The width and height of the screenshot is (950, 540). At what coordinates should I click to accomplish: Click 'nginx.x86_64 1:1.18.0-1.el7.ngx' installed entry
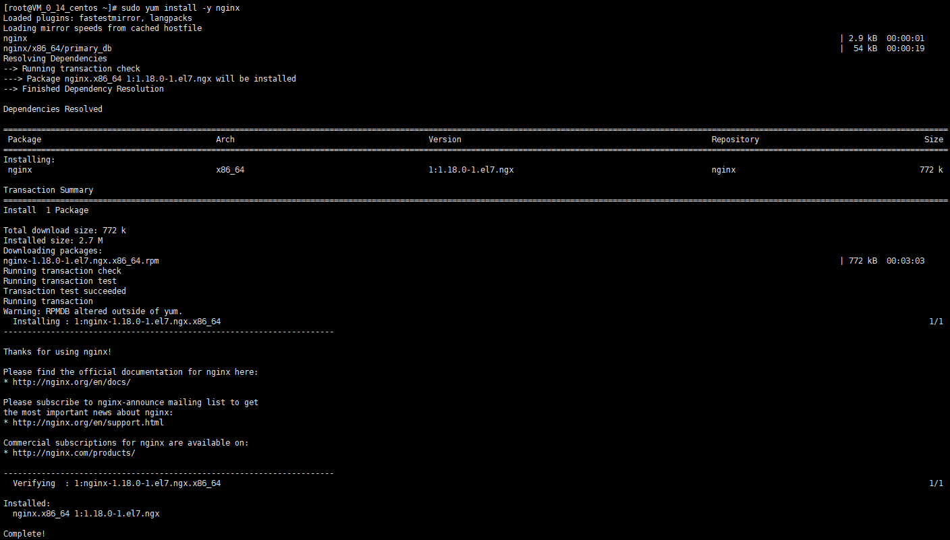[x=86, y=514]
